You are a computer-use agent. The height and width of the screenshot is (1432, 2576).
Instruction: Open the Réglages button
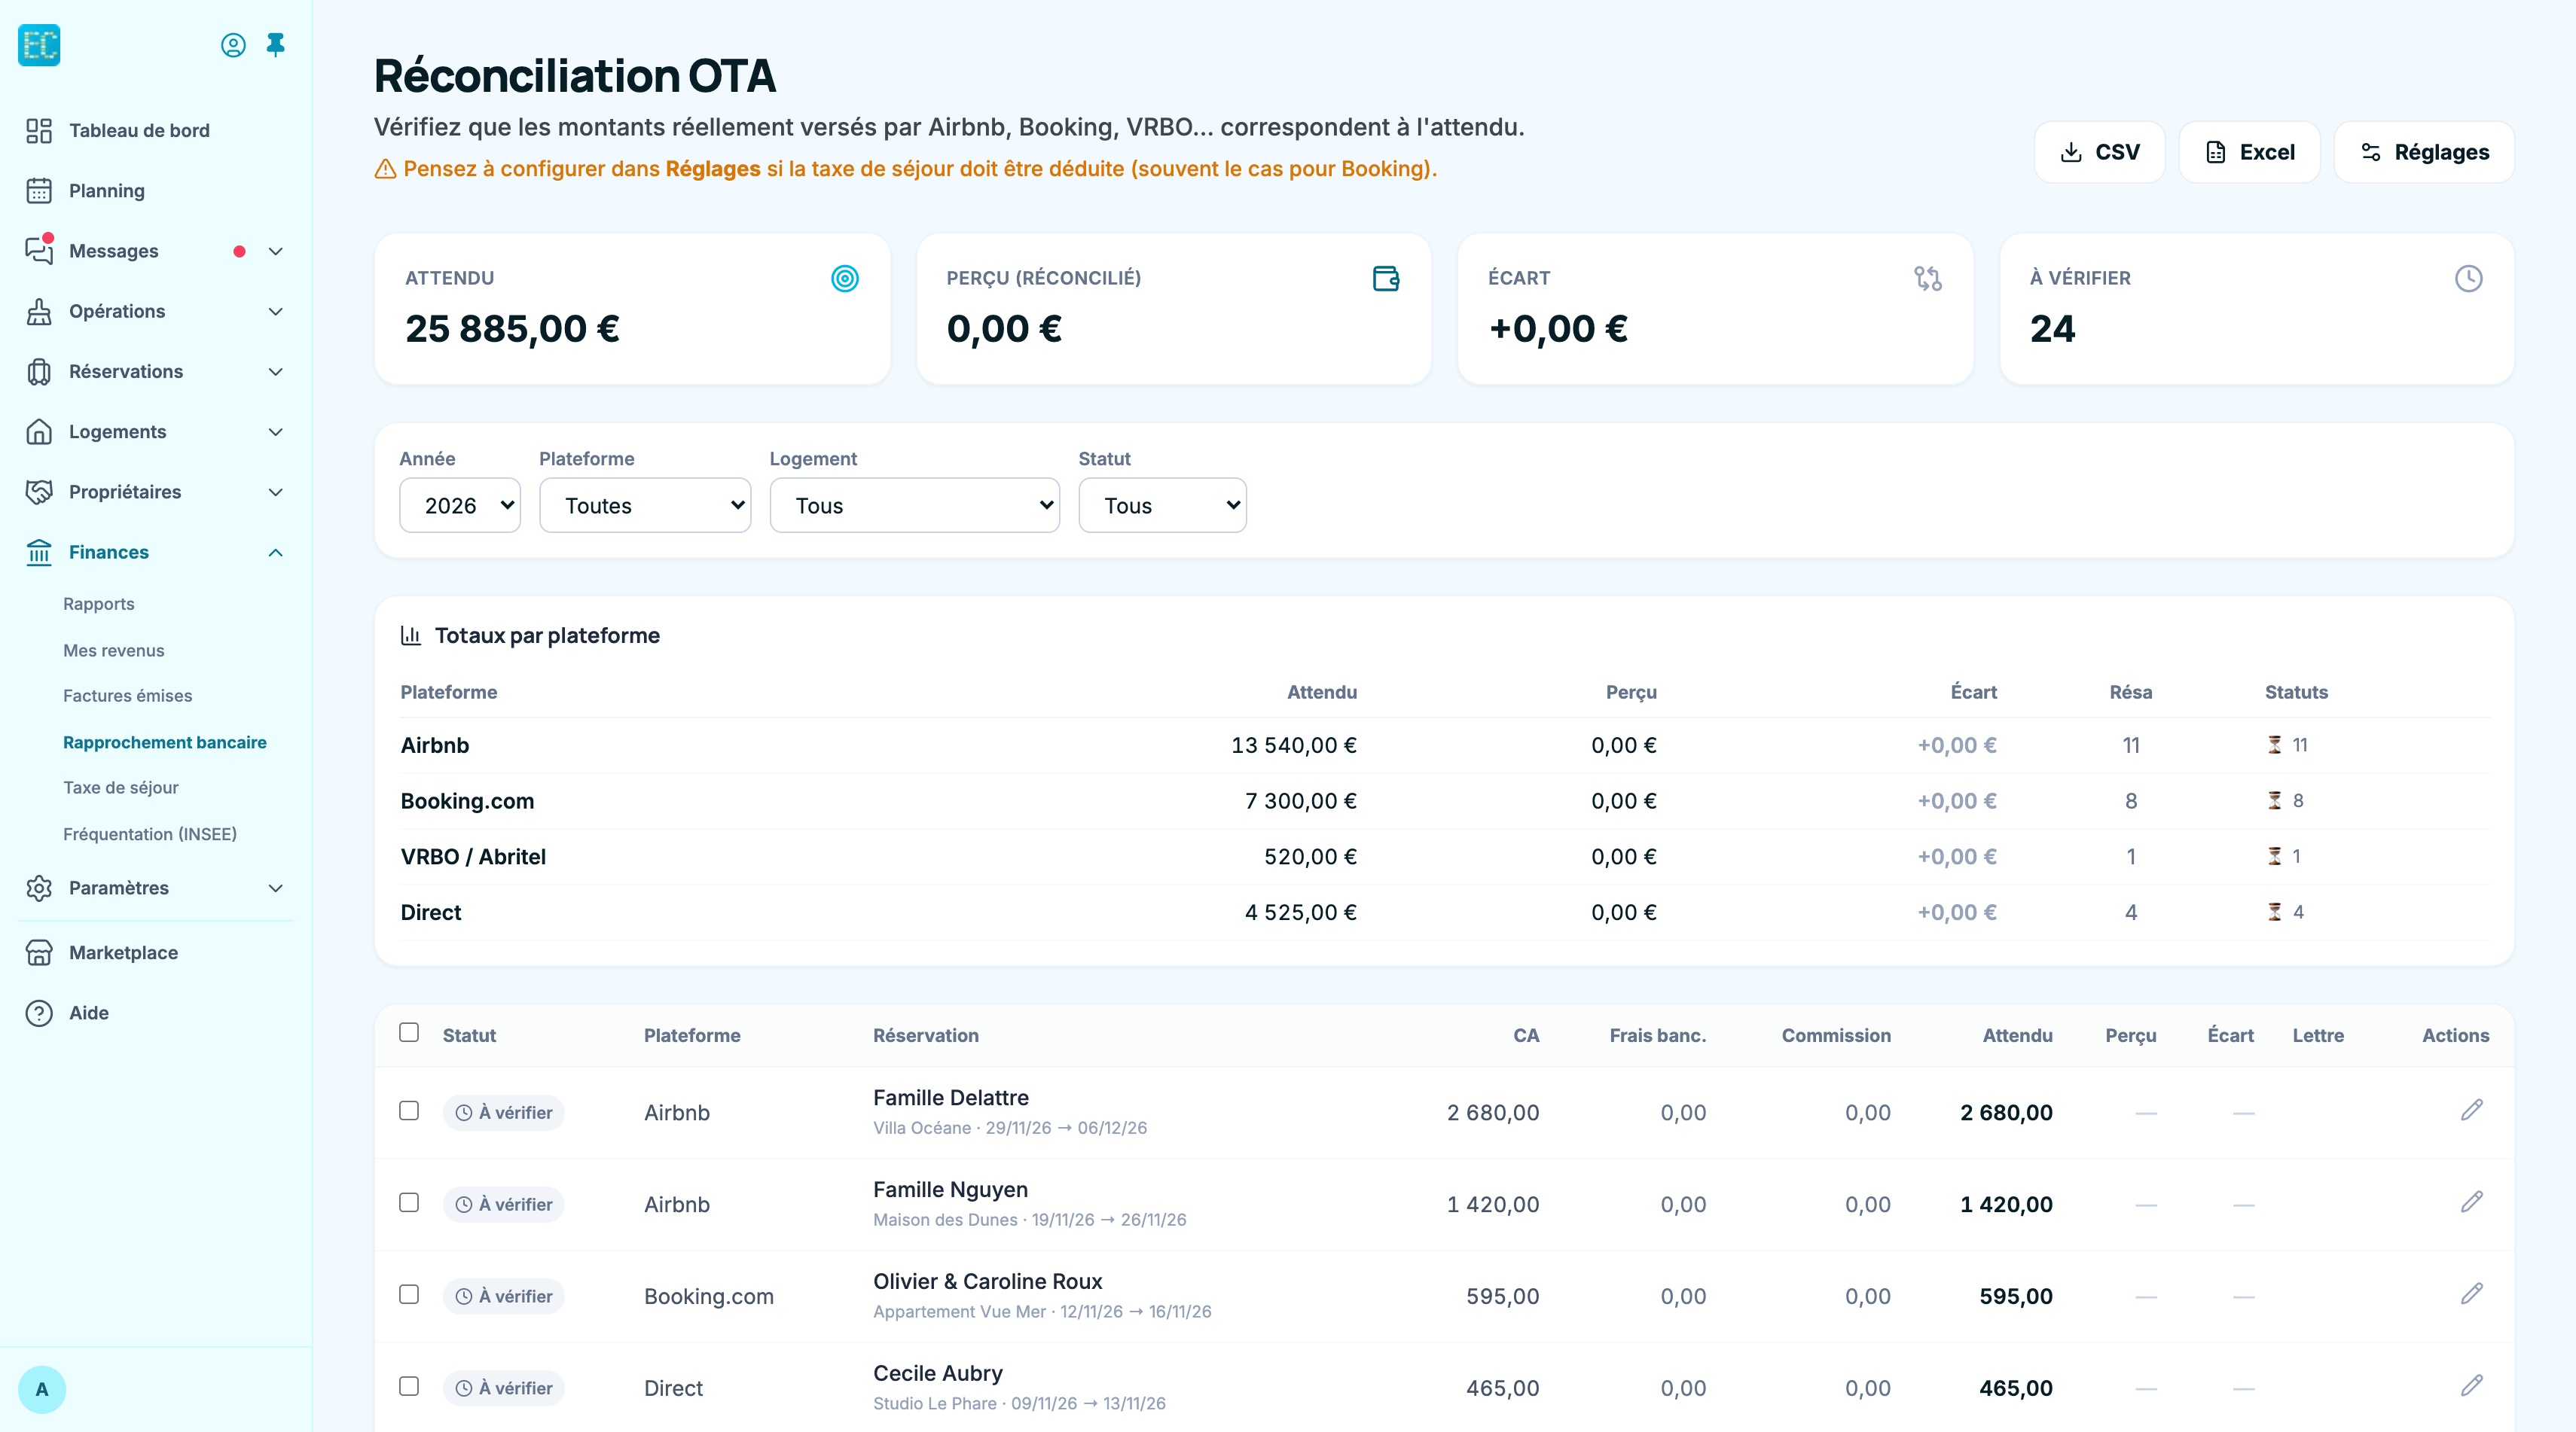tap(2424, 152)
